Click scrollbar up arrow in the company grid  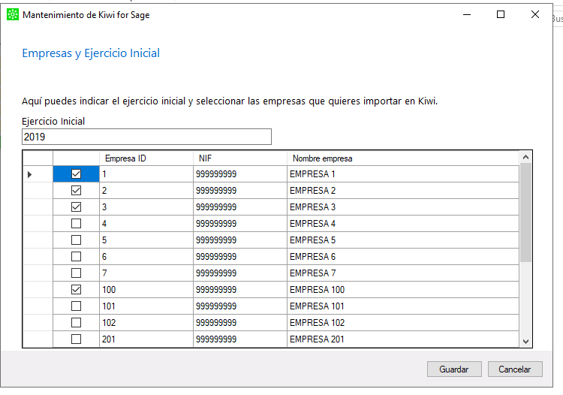tap(525, 157)
